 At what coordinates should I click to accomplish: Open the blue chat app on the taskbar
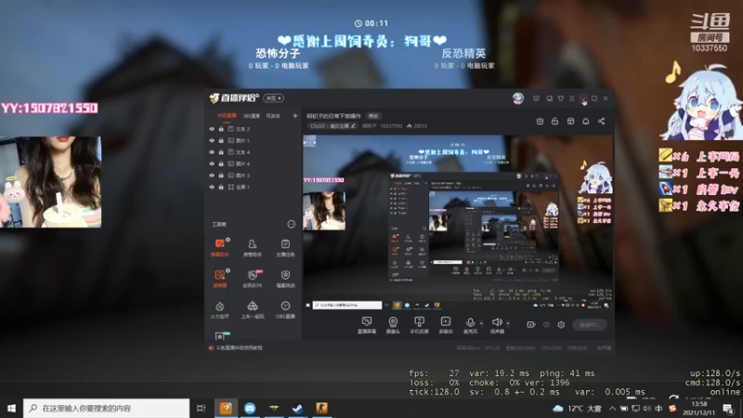(x=250, y=408)
